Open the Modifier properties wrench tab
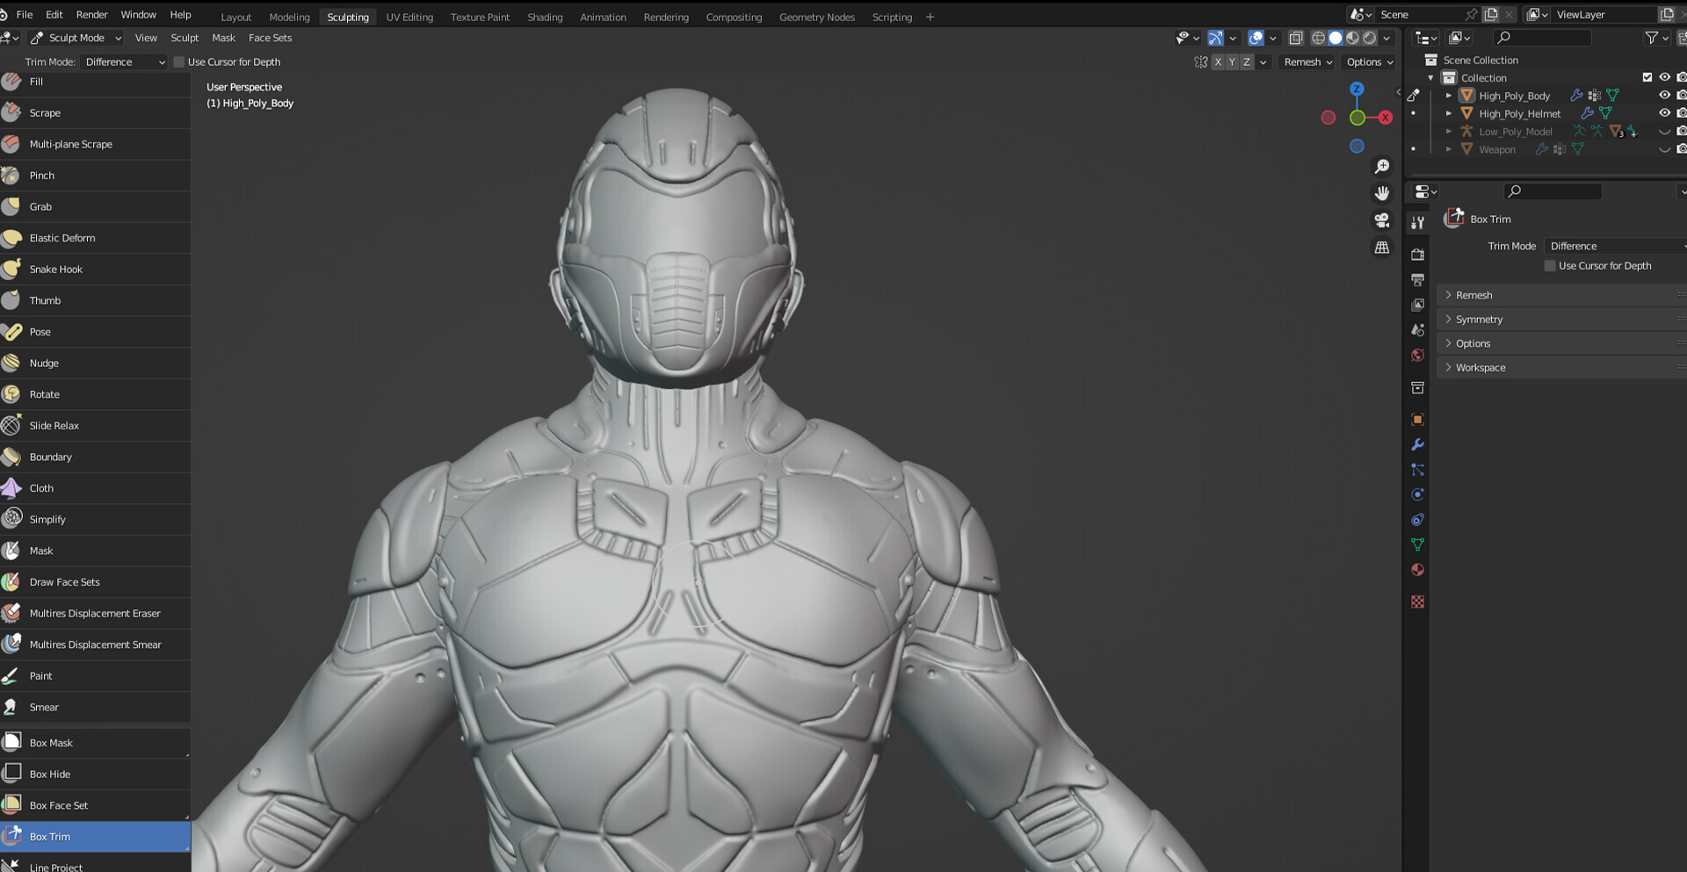The image size is (1687, 872). (1417, 445)
